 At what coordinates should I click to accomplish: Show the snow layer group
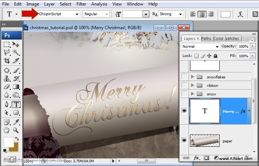[184, 94]
